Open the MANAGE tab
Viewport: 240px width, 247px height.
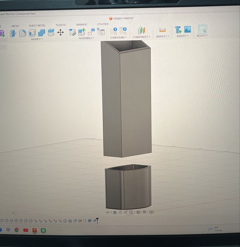click(82, 25)
